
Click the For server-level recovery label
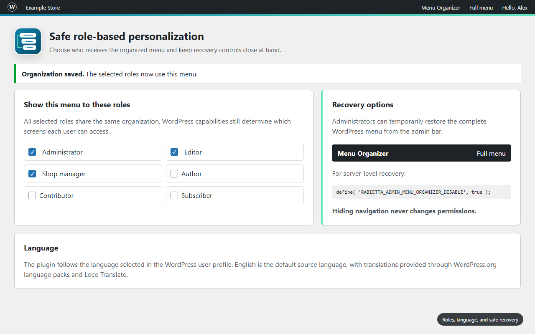369,173
